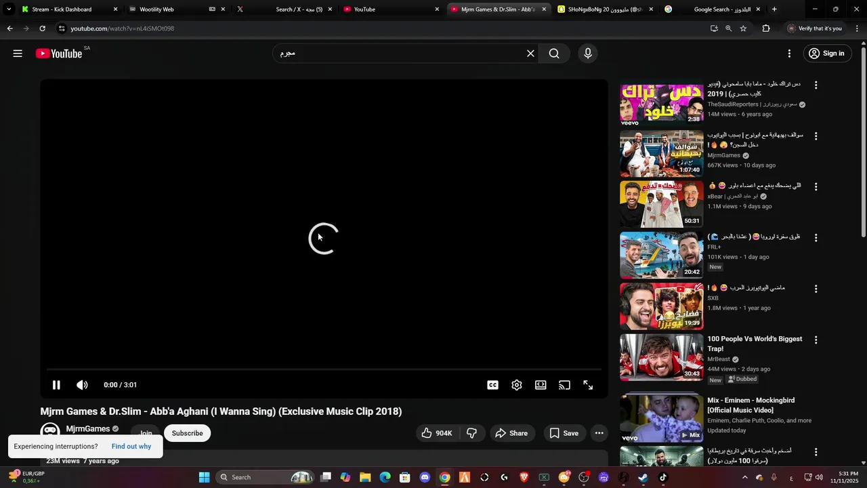Open Eminem Mockingbird mix thumbnail
The image size is (867, 488).
click(662, 419)
